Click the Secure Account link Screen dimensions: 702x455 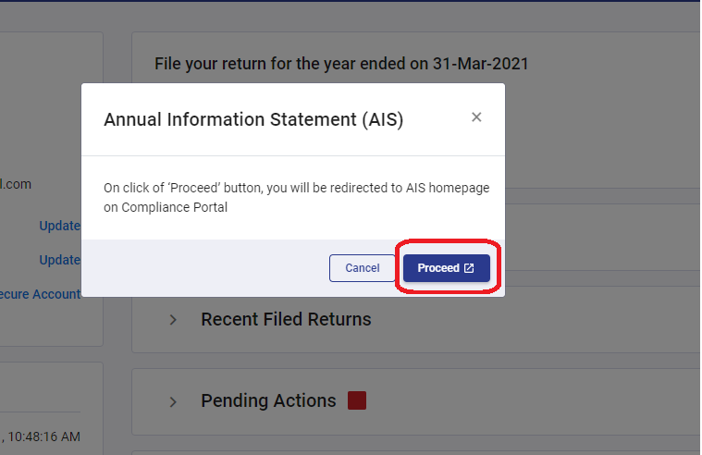point(41,294)
